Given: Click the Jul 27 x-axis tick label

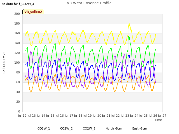Looking at the screenshot, I should coord(162,116).
